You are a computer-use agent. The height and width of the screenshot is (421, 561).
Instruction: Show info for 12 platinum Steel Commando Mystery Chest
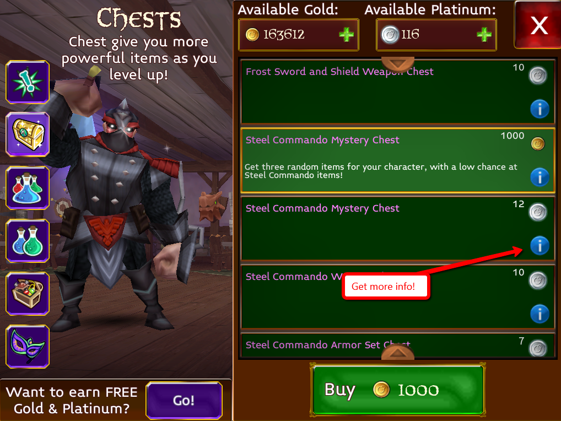[x=540, y=245]
